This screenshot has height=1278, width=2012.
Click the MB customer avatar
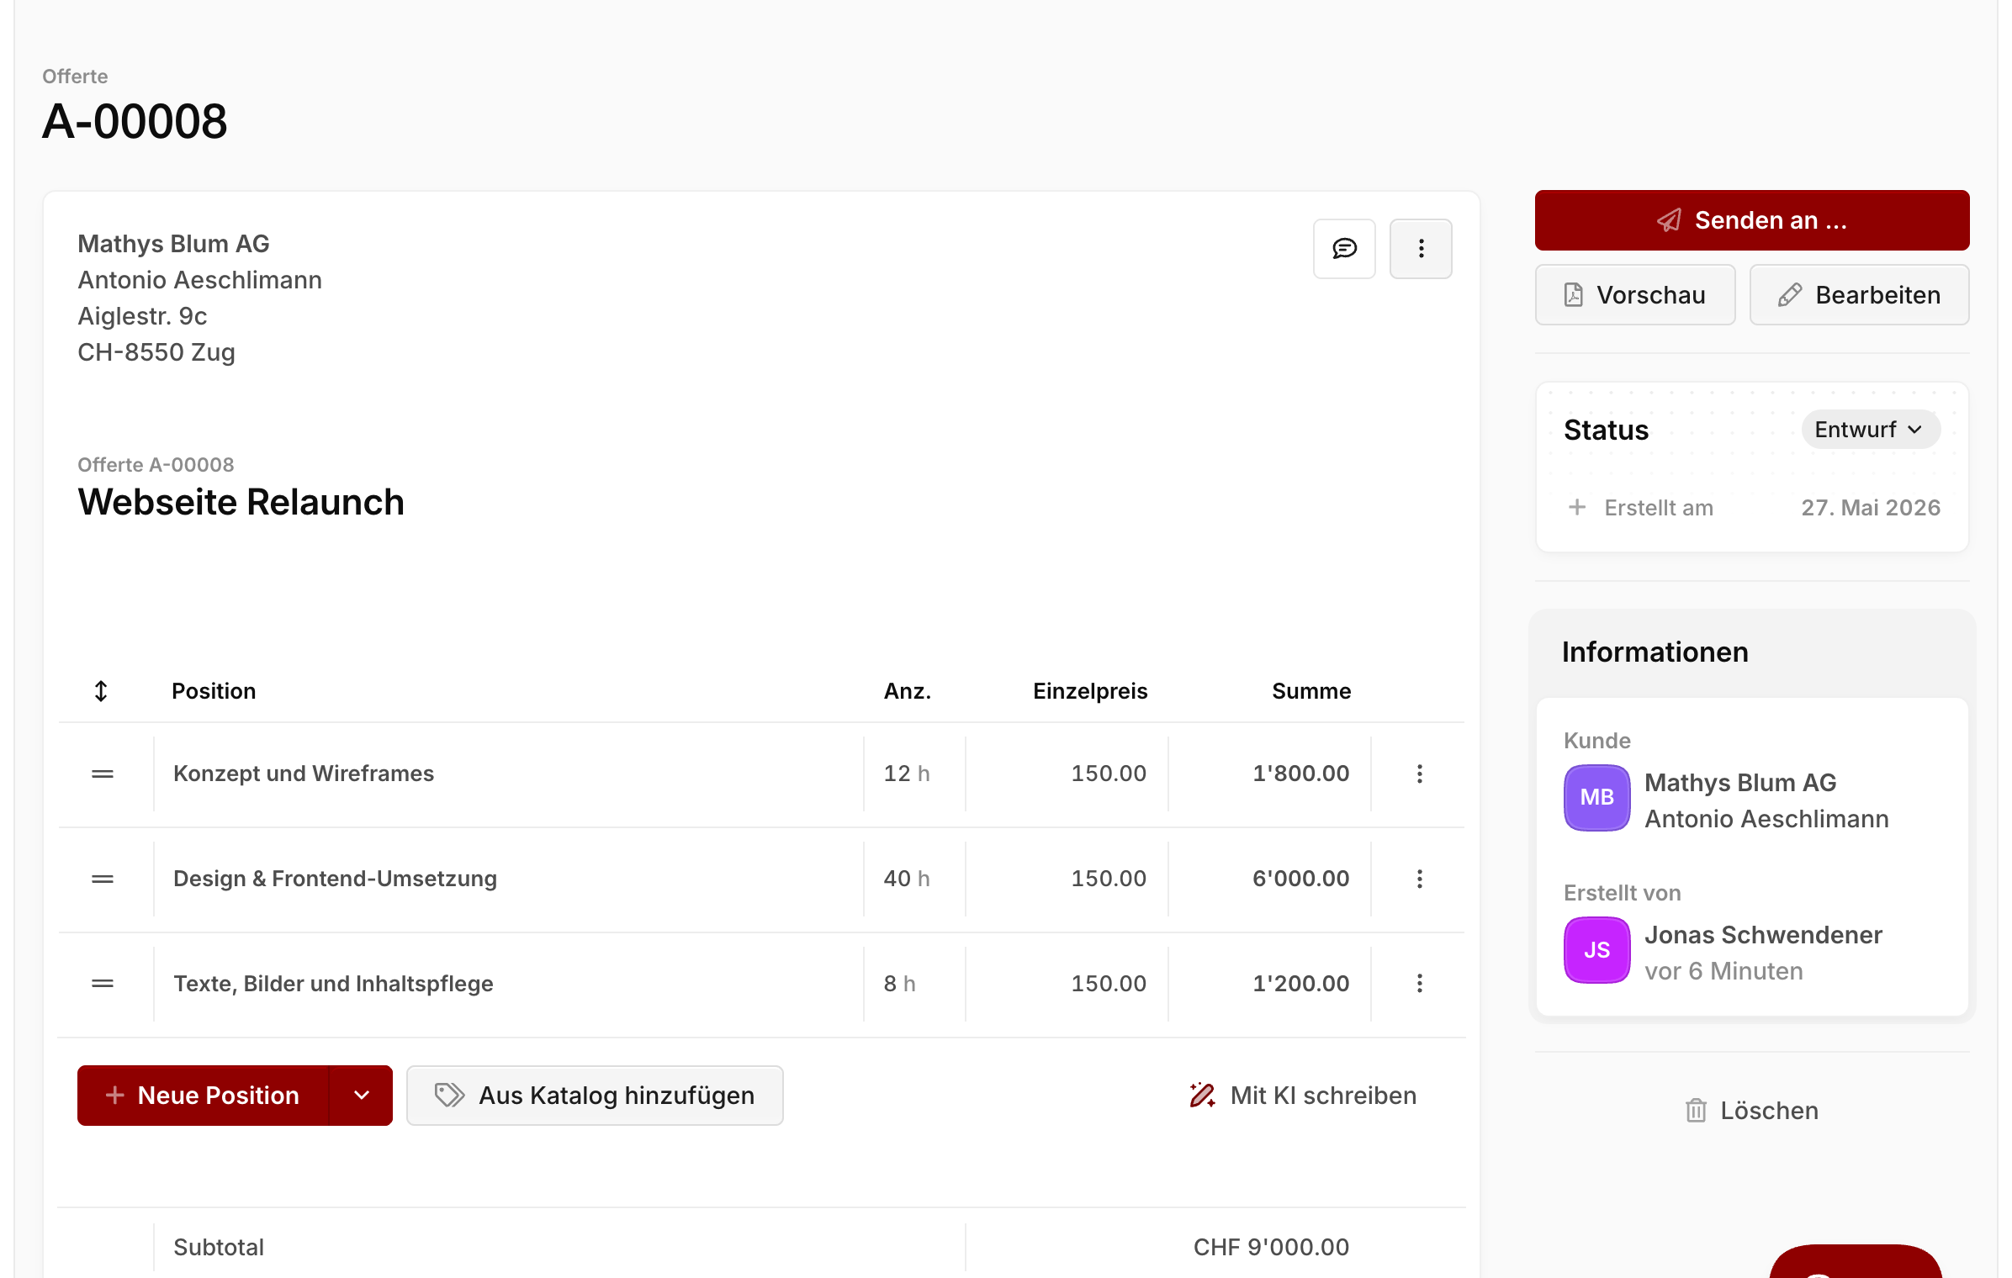tap(1596, 797)
